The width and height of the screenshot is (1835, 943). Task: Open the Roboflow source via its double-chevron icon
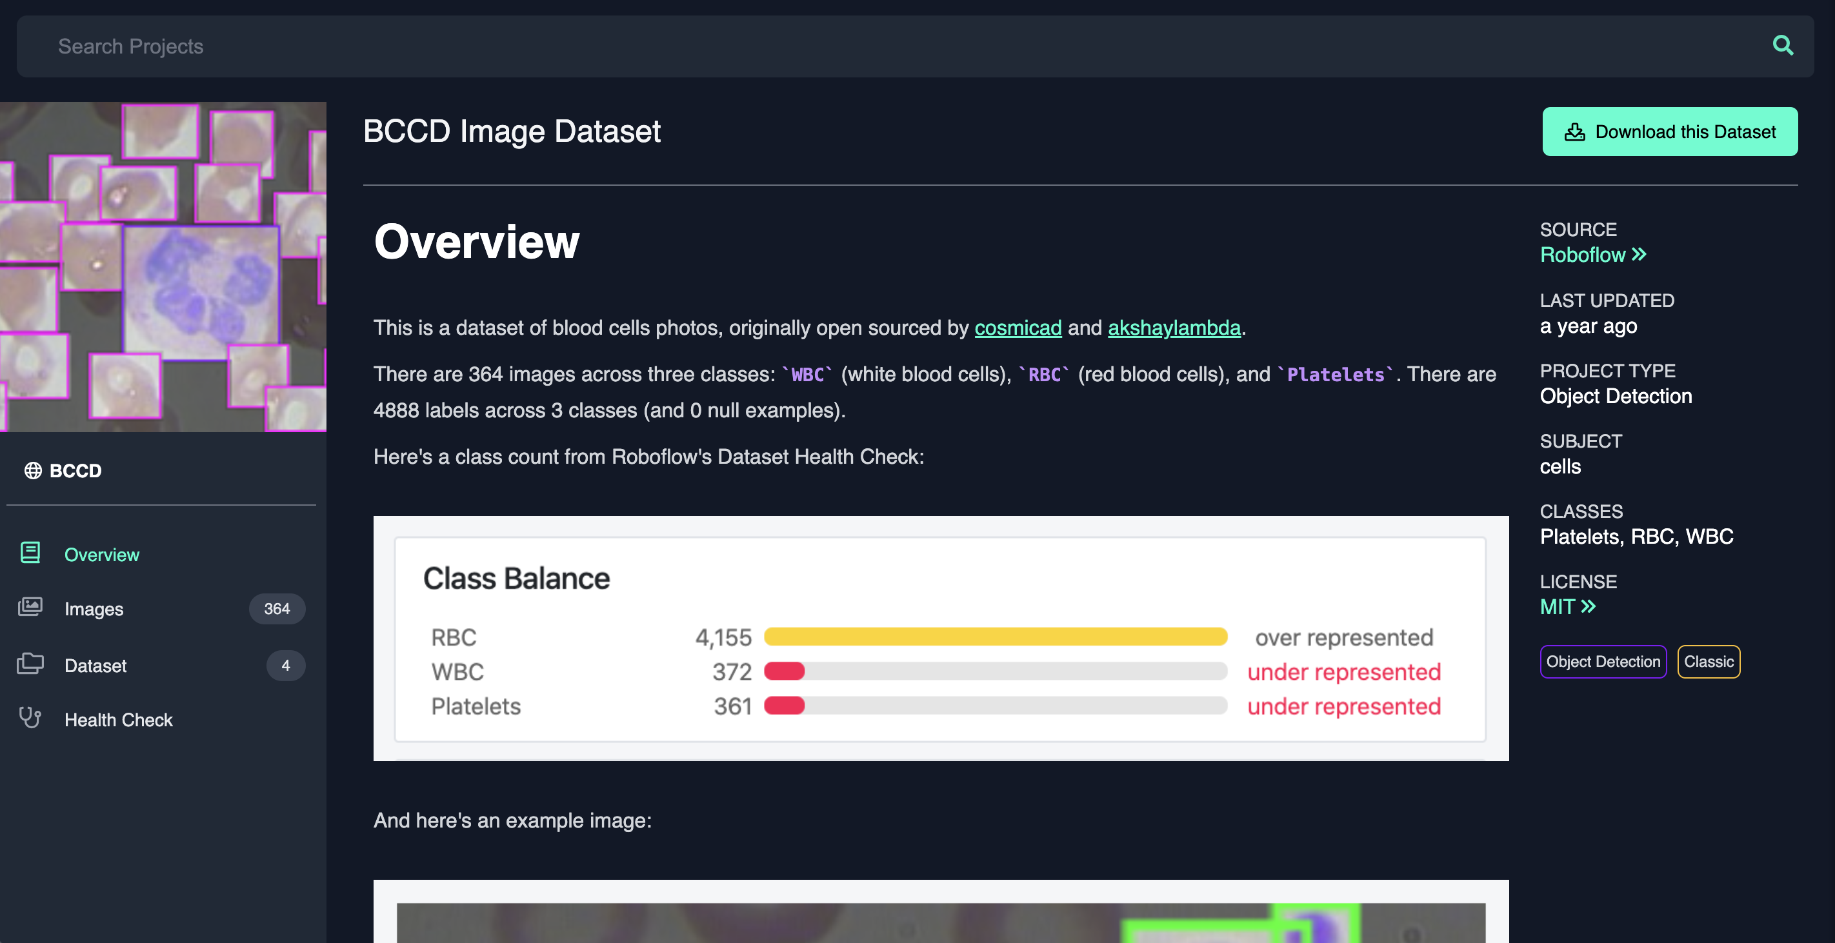click(1638, 254)
